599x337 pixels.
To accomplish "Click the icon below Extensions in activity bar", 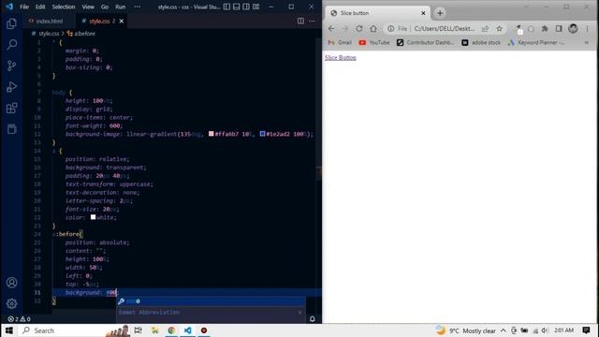I will tap(11, 129).
